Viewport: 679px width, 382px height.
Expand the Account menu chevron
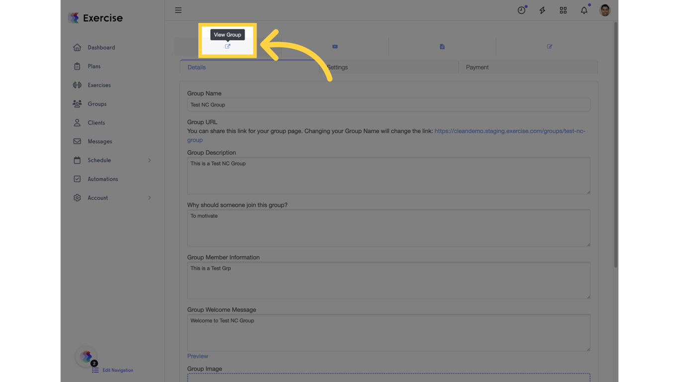pyautogui.click(x=149, y=197)
